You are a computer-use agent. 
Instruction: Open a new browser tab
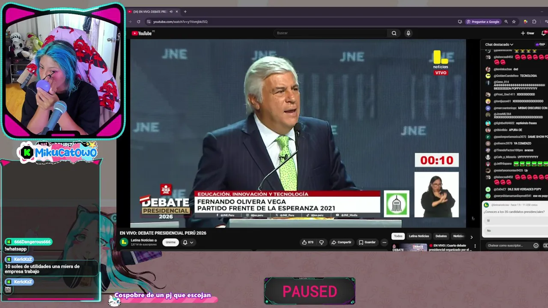pyautogui.click(x=185, y=12)
